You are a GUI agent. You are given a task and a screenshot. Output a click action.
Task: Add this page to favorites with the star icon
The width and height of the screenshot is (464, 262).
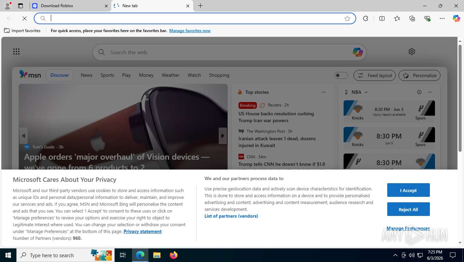(347, 18)
